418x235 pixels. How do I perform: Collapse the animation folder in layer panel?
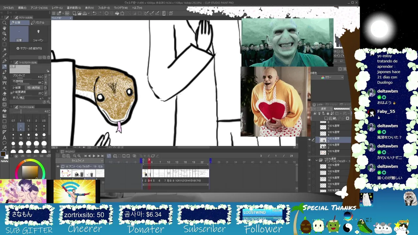point(316,160)
